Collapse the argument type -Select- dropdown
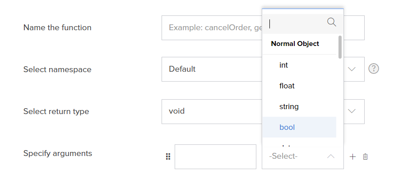394x179 pixels. coord(302,156)
